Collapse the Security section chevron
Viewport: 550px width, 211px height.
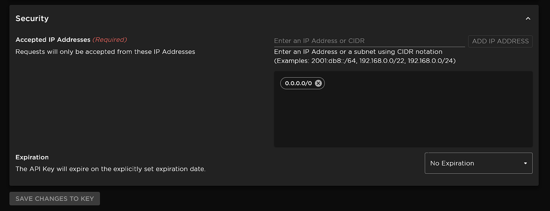point(528,19)
